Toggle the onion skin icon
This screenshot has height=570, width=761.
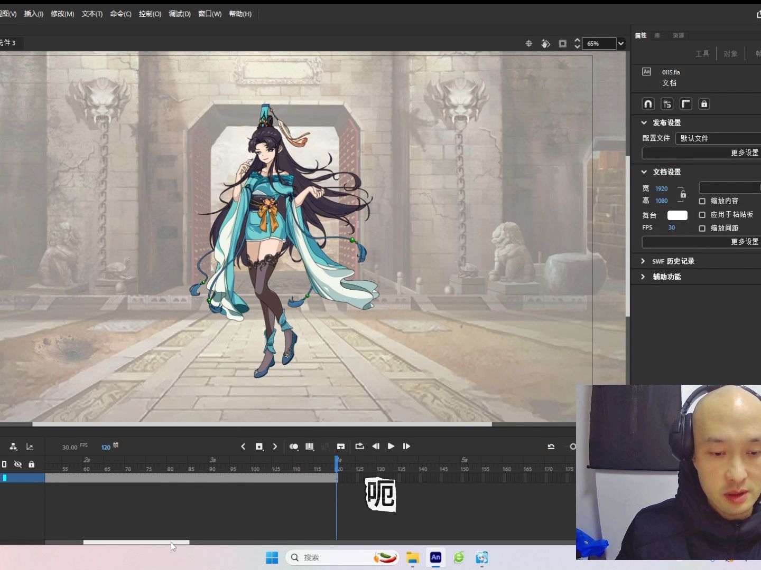coord(294,446)
